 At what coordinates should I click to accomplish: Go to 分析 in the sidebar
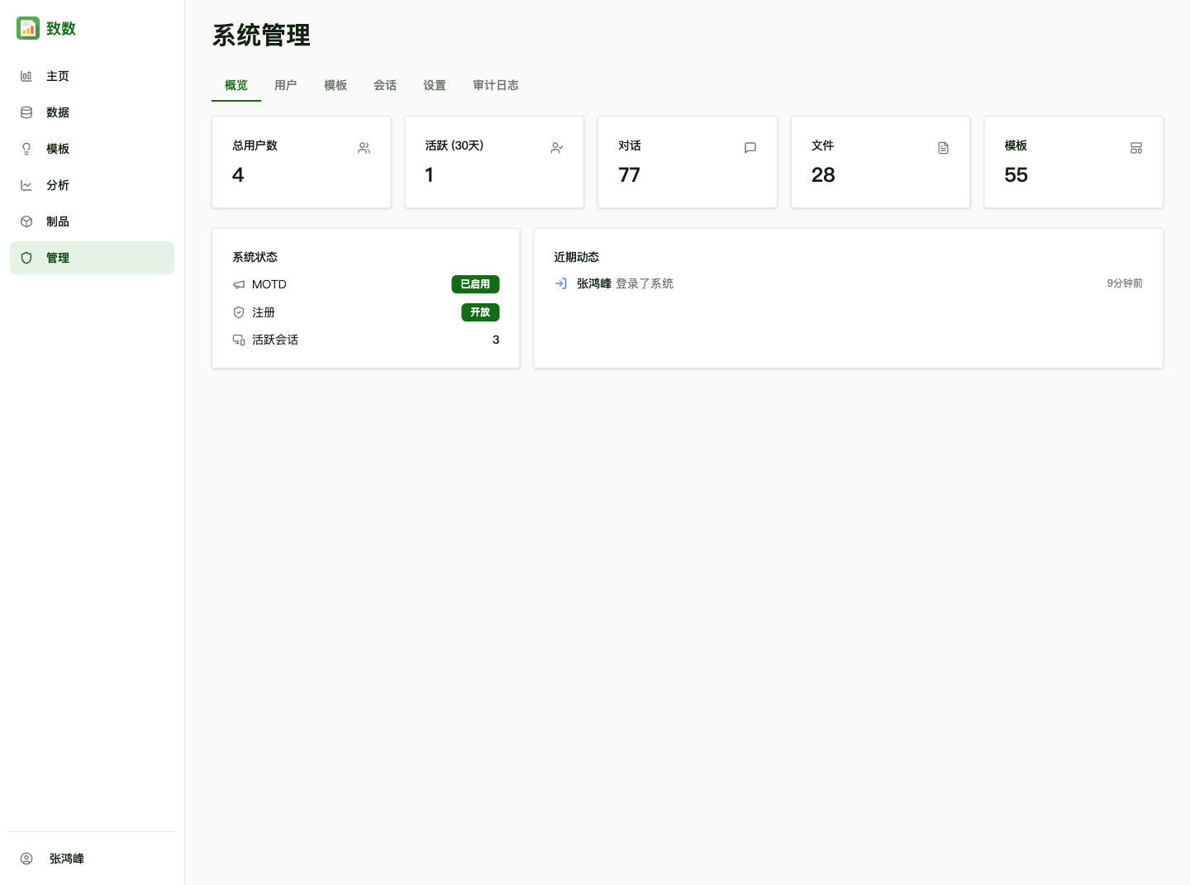point(92,185)
